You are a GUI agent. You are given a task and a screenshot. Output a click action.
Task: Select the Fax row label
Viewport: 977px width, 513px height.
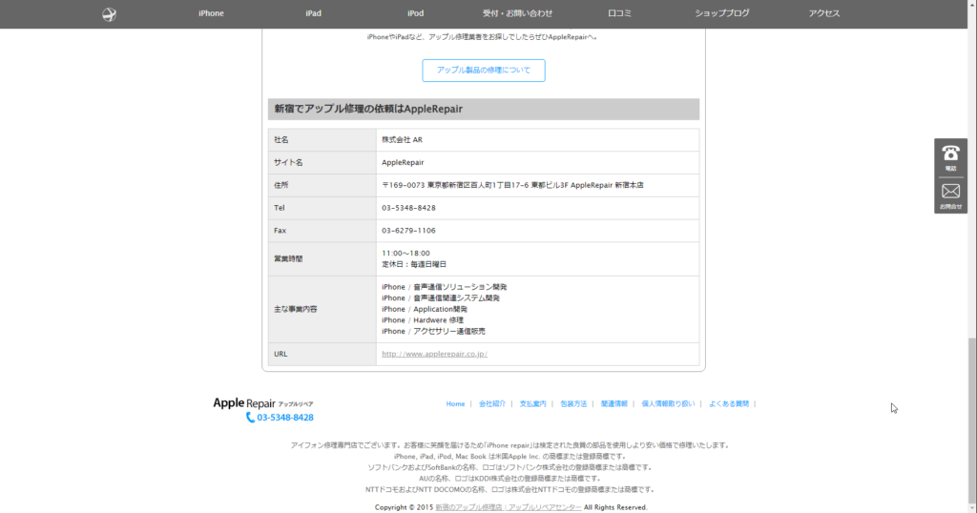(x=280, y=231)
